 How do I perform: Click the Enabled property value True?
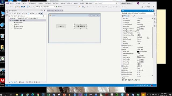(139, 43)
